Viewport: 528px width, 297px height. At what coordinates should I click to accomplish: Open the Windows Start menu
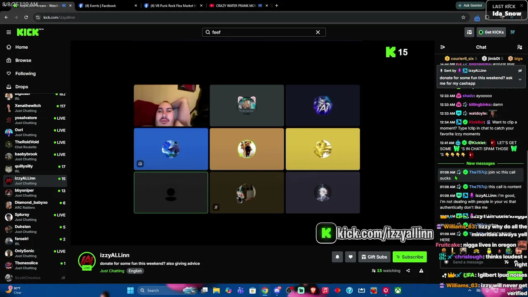pos(130,290)
